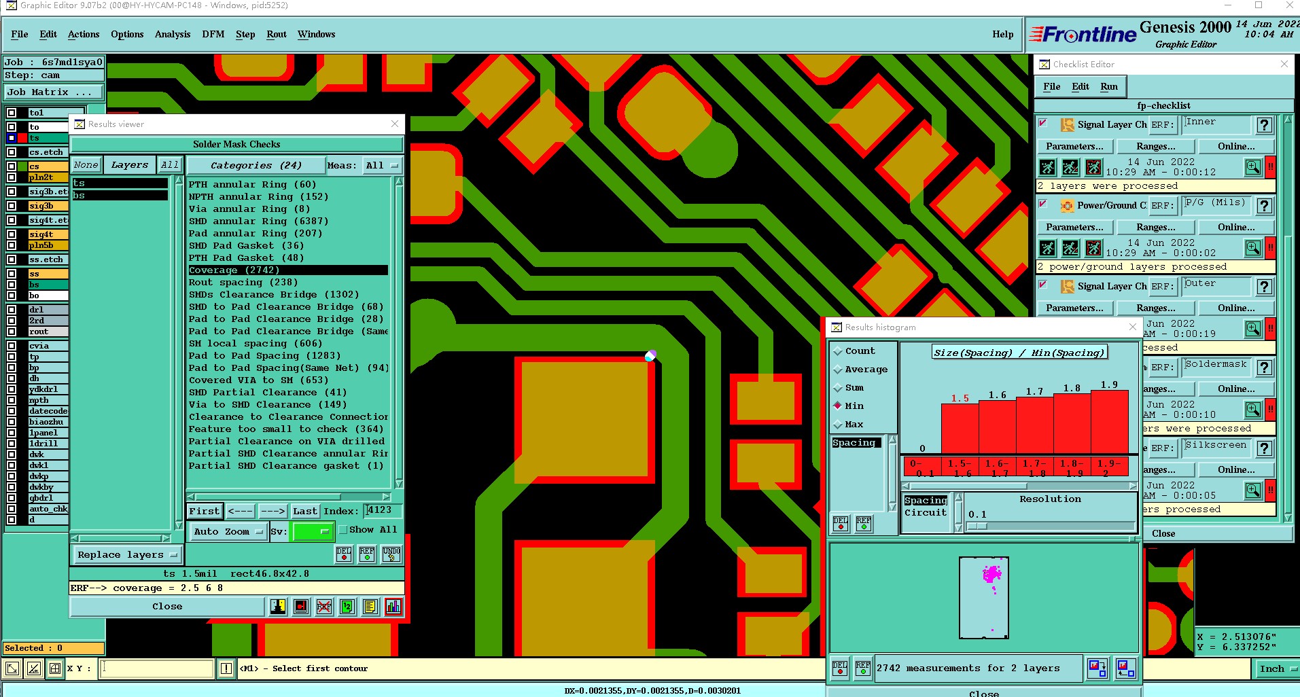Open Parameters... for Inner Signal Layer check
Screen dimensions: 1300x697
[x=1074, y=146]
